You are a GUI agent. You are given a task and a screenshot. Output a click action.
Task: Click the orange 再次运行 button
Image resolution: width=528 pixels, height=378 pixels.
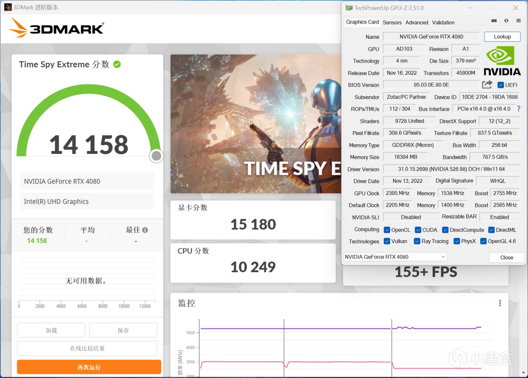(89, 367)
